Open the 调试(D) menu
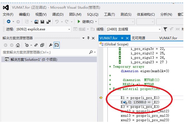Image resolution: width=185 pixels, height=124 pixels. point(58,14)
